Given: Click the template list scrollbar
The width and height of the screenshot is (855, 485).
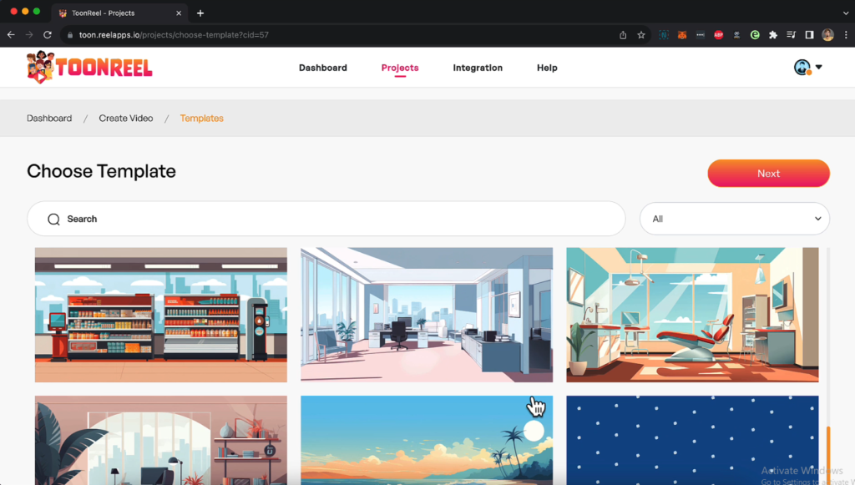Looking at the screenshot, I should [828, 455].
